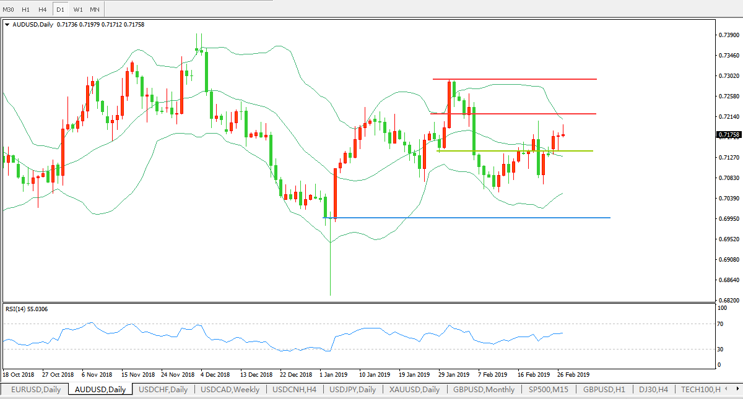
Task: Click the current price label 0.71758
Action: point(727,135)
